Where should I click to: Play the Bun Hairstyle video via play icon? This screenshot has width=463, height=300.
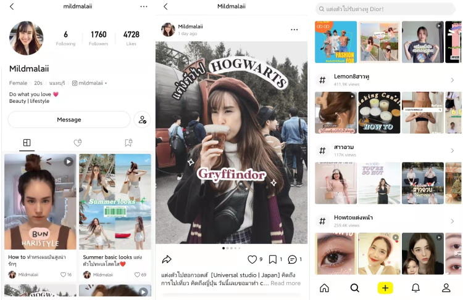point(69,161)
